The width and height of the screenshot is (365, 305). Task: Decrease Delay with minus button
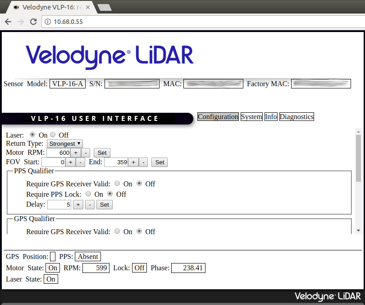point(90,204)
